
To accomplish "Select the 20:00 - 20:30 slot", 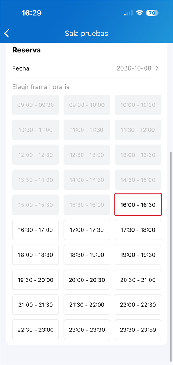I will [87, 280].
